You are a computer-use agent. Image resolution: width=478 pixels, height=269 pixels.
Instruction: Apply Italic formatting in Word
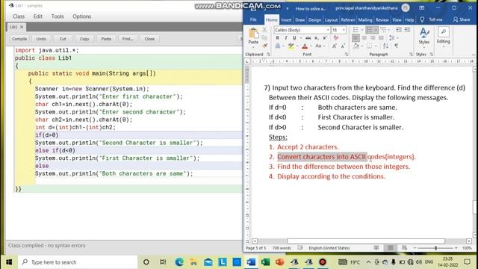click(285, 38)
